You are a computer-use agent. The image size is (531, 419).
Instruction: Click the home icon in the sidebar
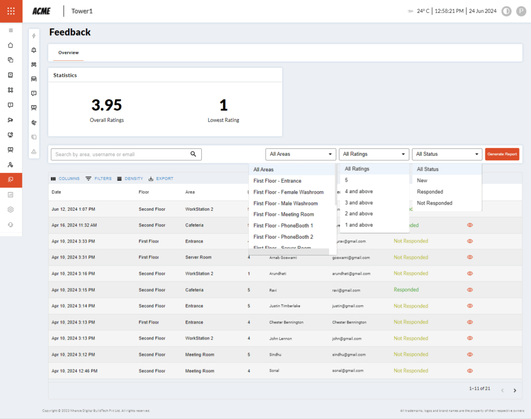[x=10, y=45]
